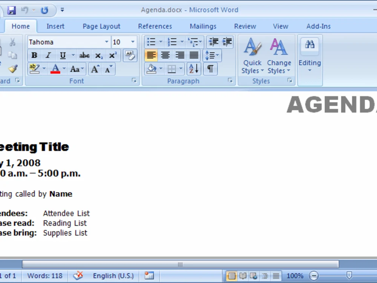Switch to Full Screen Reading view
Image resolution: width=377 pixels, height=283 pixels.
tap(243, 276)
